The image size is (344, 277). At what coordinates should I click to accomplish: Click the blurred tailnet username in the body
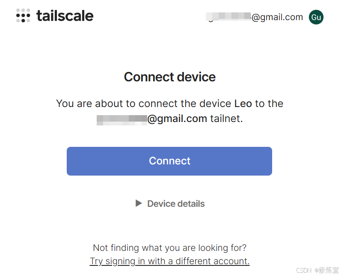(x=122, y=120)
